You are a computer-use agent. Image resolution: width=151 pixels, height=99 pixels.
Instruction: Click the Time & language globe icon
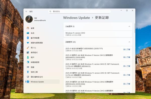coord(28,62)
